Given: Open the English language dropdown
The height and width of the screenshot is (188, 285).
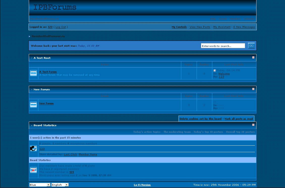Looking at the screenshot, I should (x=60, y=185).
